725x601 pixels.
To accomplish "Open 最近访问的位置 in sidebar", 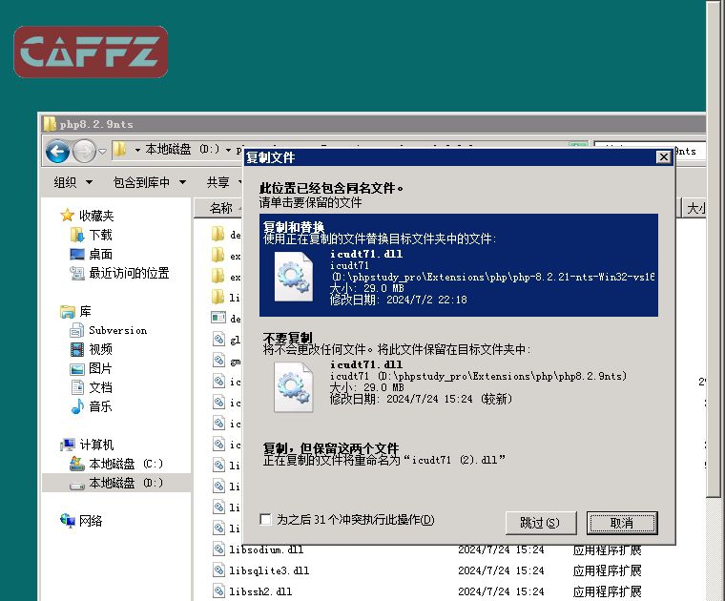I will click(128, 273).
